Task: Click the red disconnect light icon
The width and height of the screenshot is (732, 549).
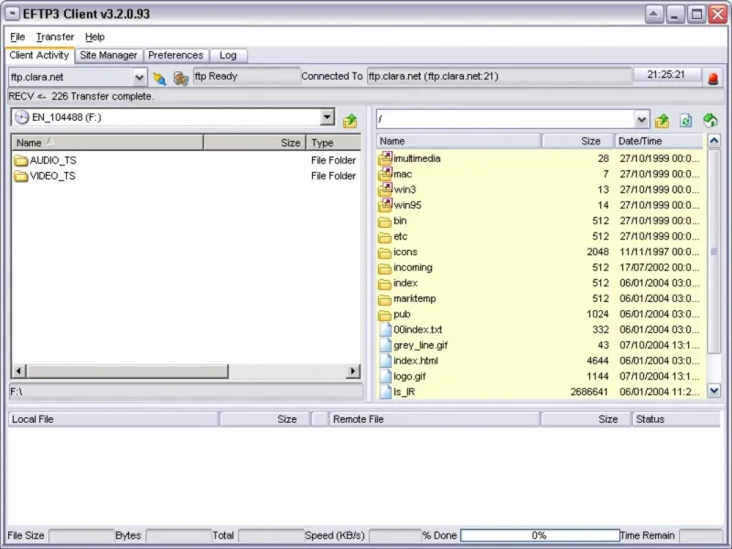Action: [713, 78]
